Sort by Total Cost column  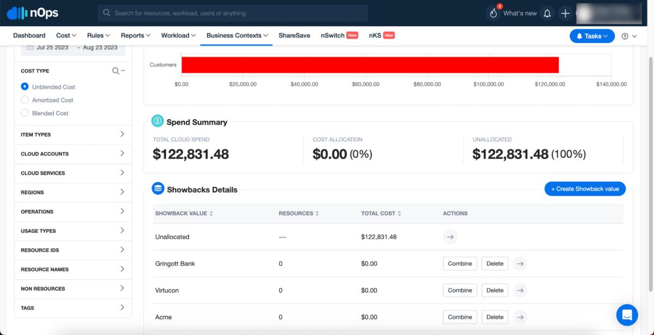381,213
